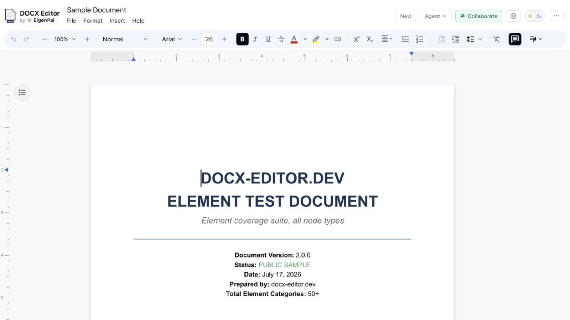Click the Collaborate button
This screenshot has width=570, height=320.
pyautogui.click(x=478, y=16)
